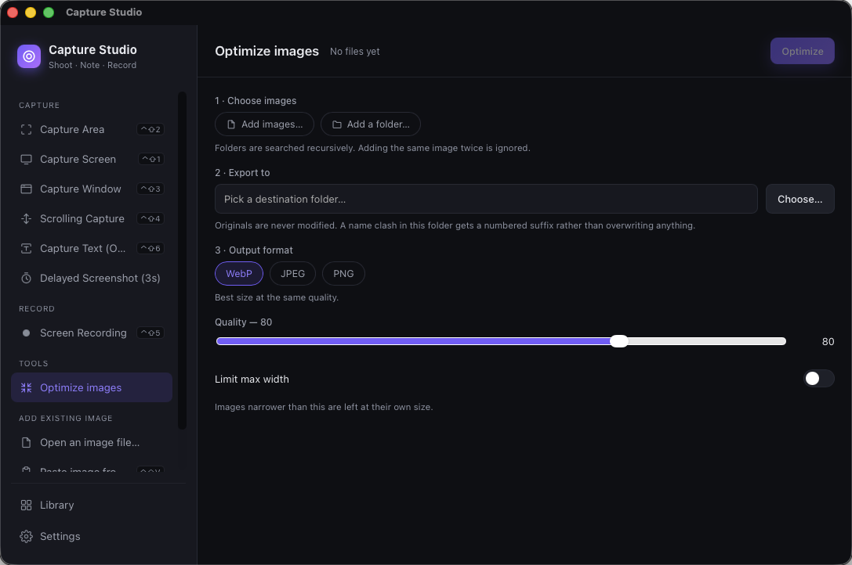Select the PNG output format
This screenshot has height=565, width=852.
343,274
